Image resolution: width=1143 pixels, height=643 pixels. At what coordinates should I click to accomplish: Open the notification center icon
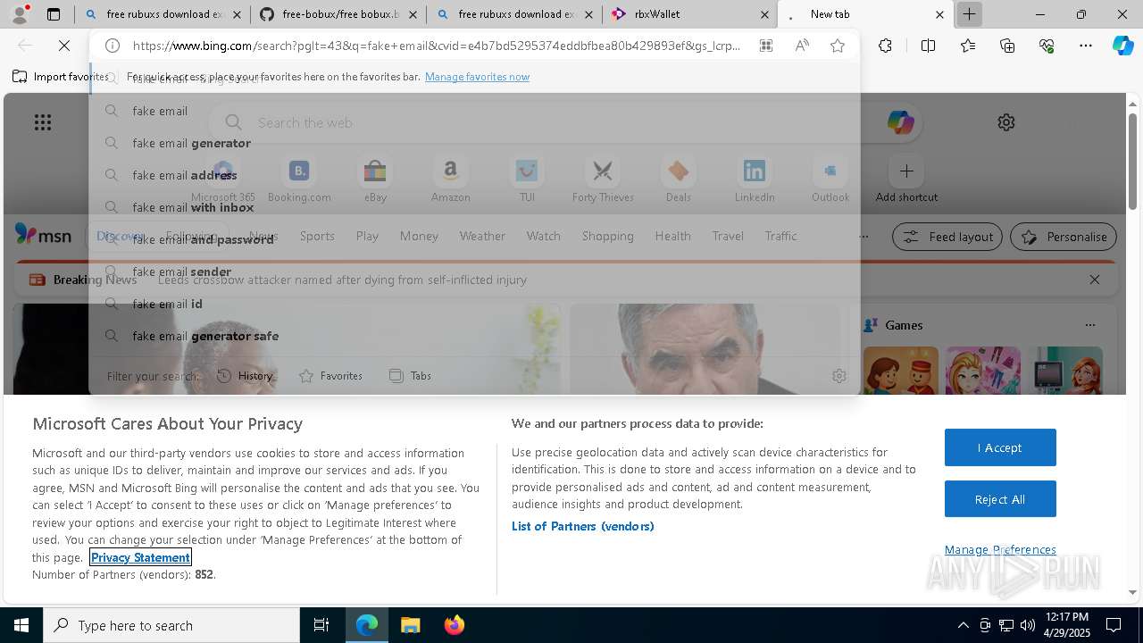coord(1114,625)
